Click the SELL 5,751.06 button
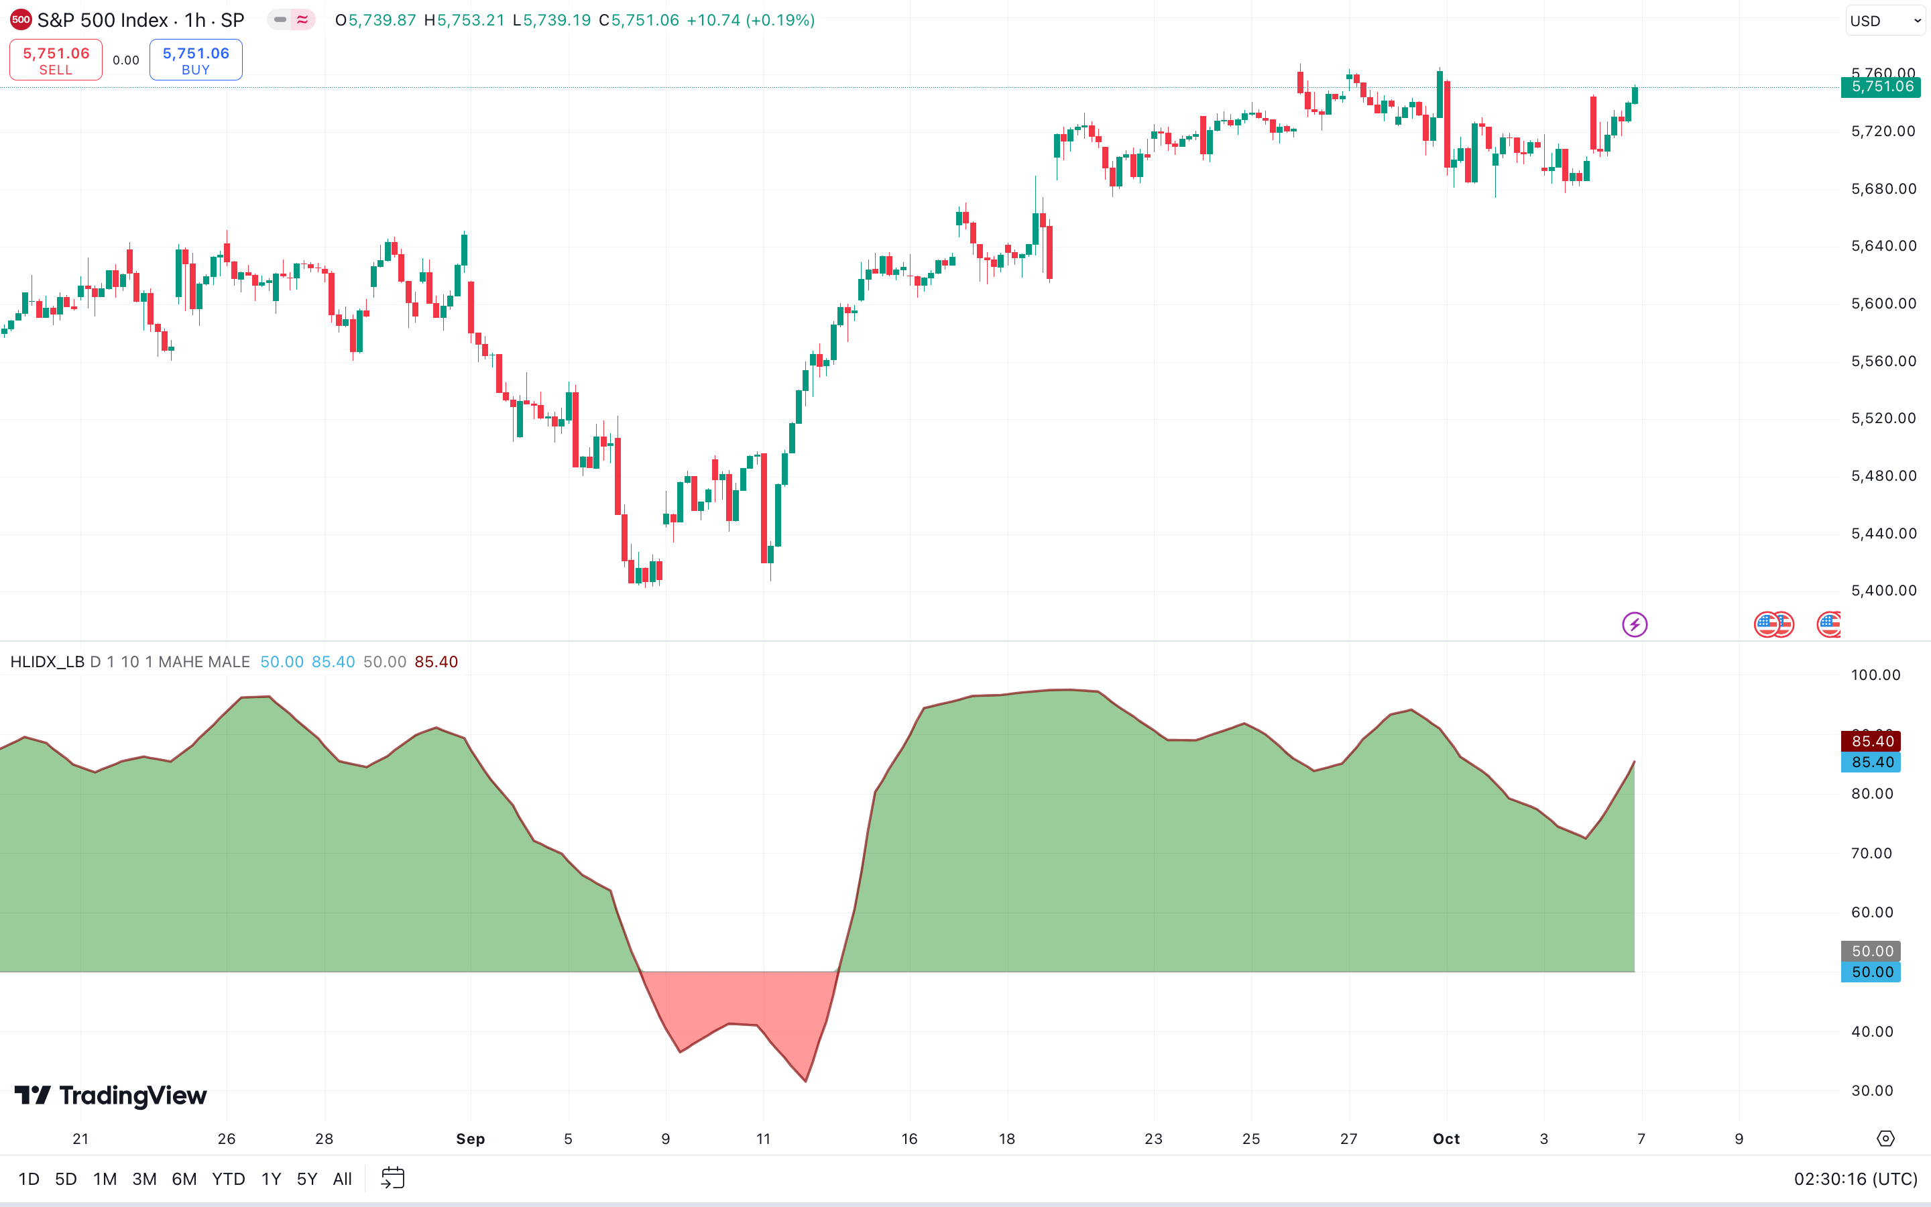 coord(56,60)
